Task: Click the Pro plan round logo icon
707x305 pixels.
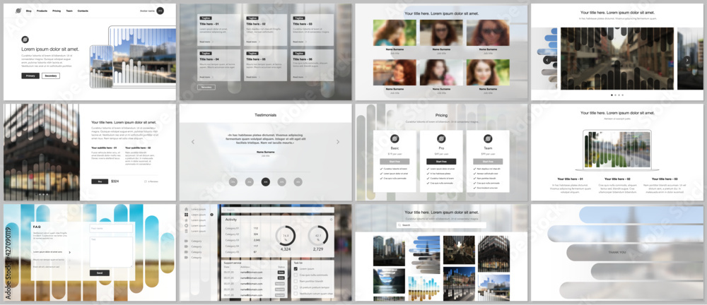Action: click(x=441, y=139)
